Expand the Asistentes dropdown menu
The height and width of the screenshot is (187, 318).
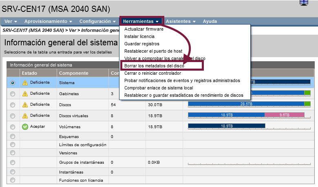(181, 21)
